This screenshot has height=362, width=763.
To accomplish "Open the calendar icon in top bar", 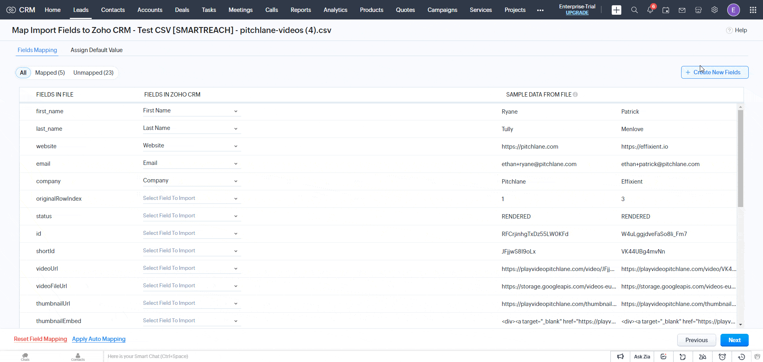I will 666,10.
